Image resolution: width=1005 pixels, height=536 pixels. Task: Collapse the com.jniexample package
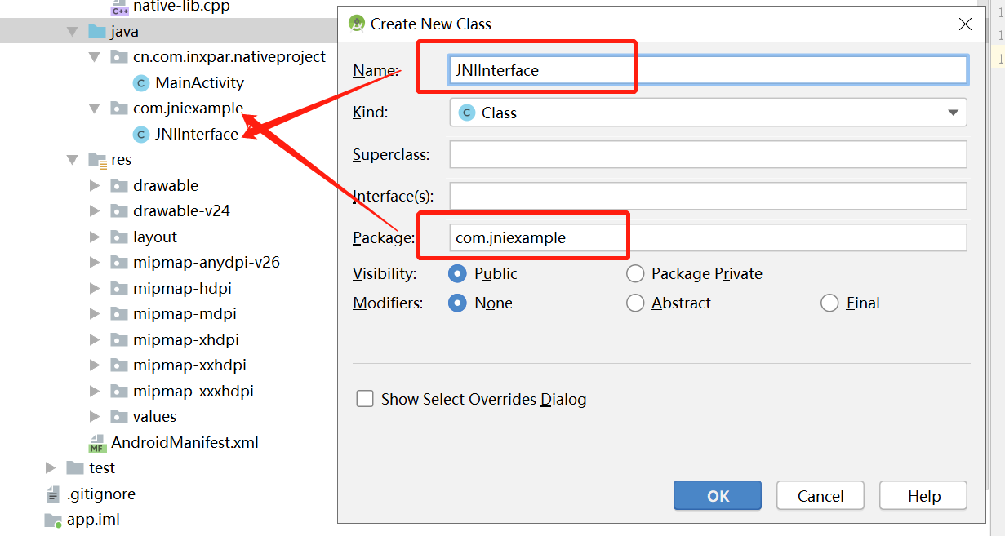tap(95, 108)
